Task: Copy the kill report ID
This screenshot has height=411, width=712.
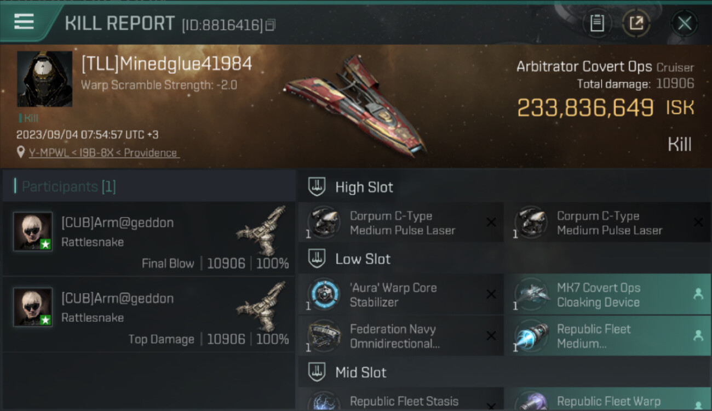Action: [270, 25]
